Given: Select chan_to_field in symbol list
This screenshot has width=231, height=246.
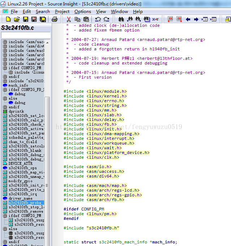Looking at the screenshot, I should (23, 142).
